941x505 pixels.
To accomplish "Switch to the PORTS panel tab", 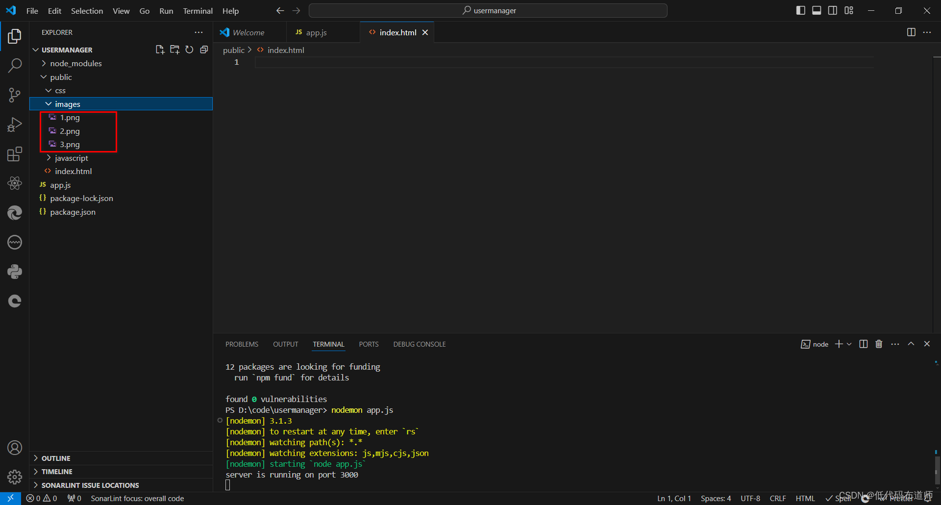I will pyautogui.click(x=369, y=344).
